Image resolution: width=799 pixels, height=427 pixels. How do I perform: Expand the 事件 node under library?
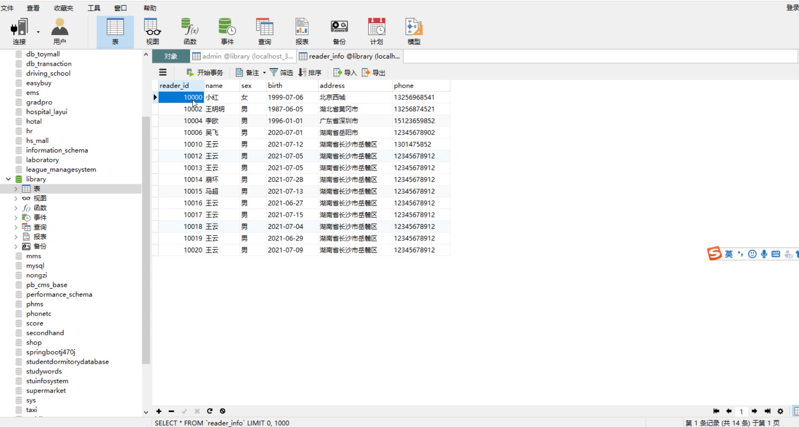(16, 217)
